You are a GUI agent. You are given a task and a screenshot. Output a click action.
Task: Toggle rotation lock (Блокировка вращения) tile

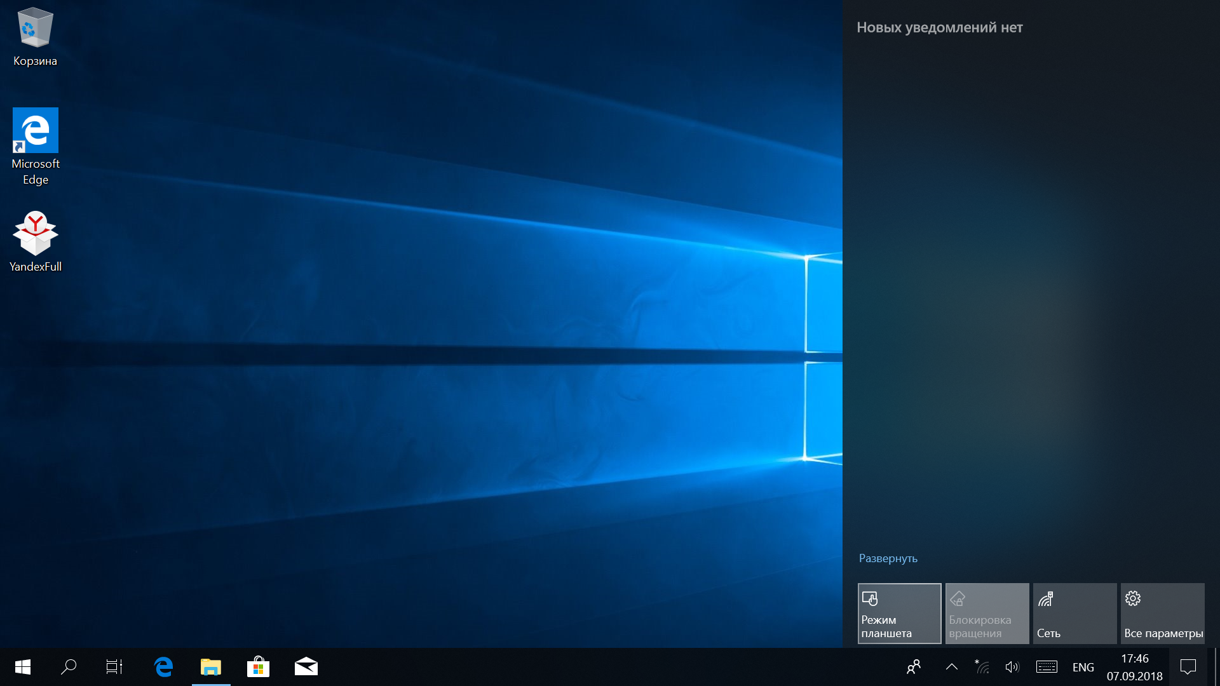pos(987,614)
